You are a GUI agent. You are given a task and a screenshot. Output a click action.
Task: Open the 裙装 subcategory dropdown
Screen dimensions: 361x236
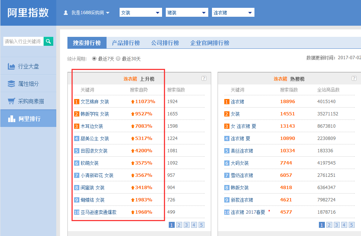pos(187,13)
